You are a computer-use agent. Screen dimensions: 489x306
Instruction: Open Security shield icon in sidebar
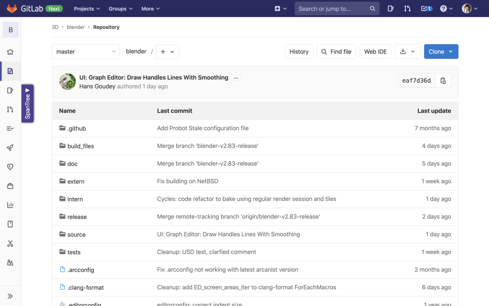10,167
